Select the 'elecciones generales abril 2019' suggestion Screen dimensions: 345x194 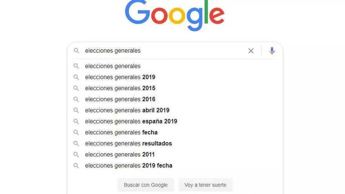coord(127,110)
